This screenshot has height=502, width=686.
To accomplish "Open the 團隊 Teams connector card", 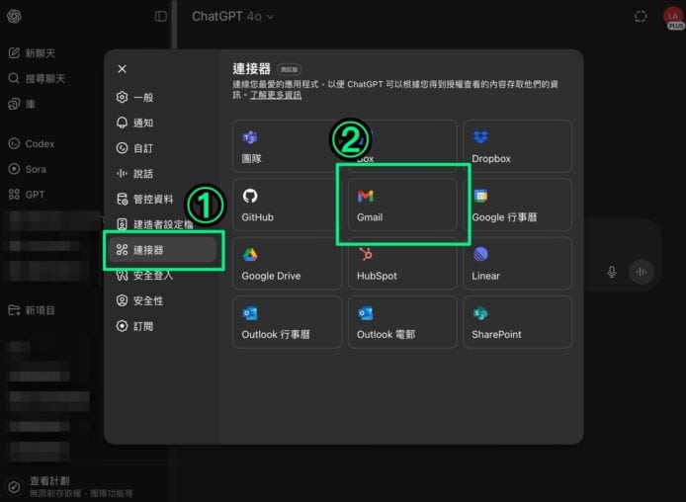I will tap(287, 146).
